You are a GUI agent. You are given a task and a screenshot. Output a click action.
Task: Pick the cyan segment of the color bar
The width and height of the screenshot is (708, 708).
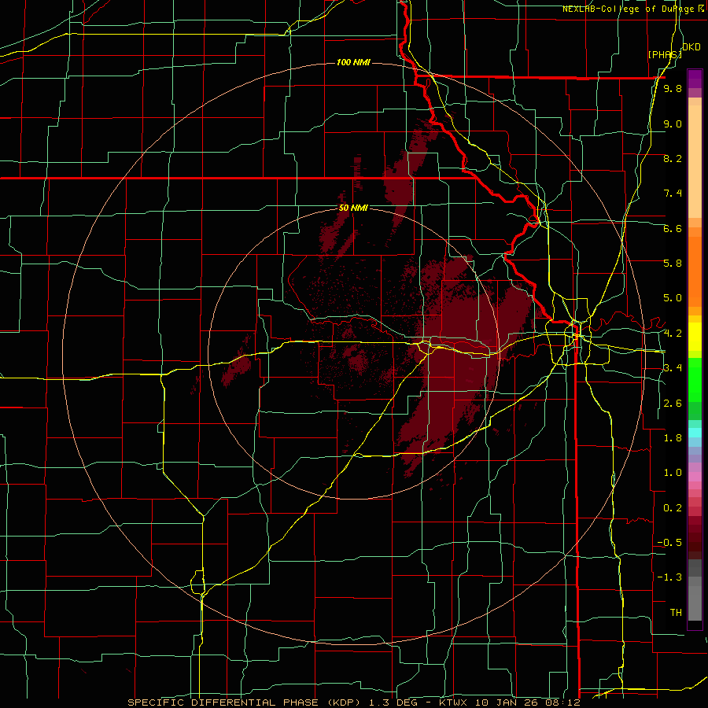point(695,433)
